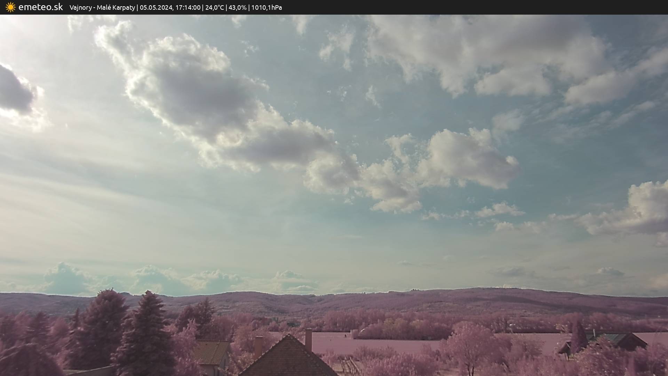
Task: Click the Vajnory - Malé Karpaty location label
Action: coord(102,8)
